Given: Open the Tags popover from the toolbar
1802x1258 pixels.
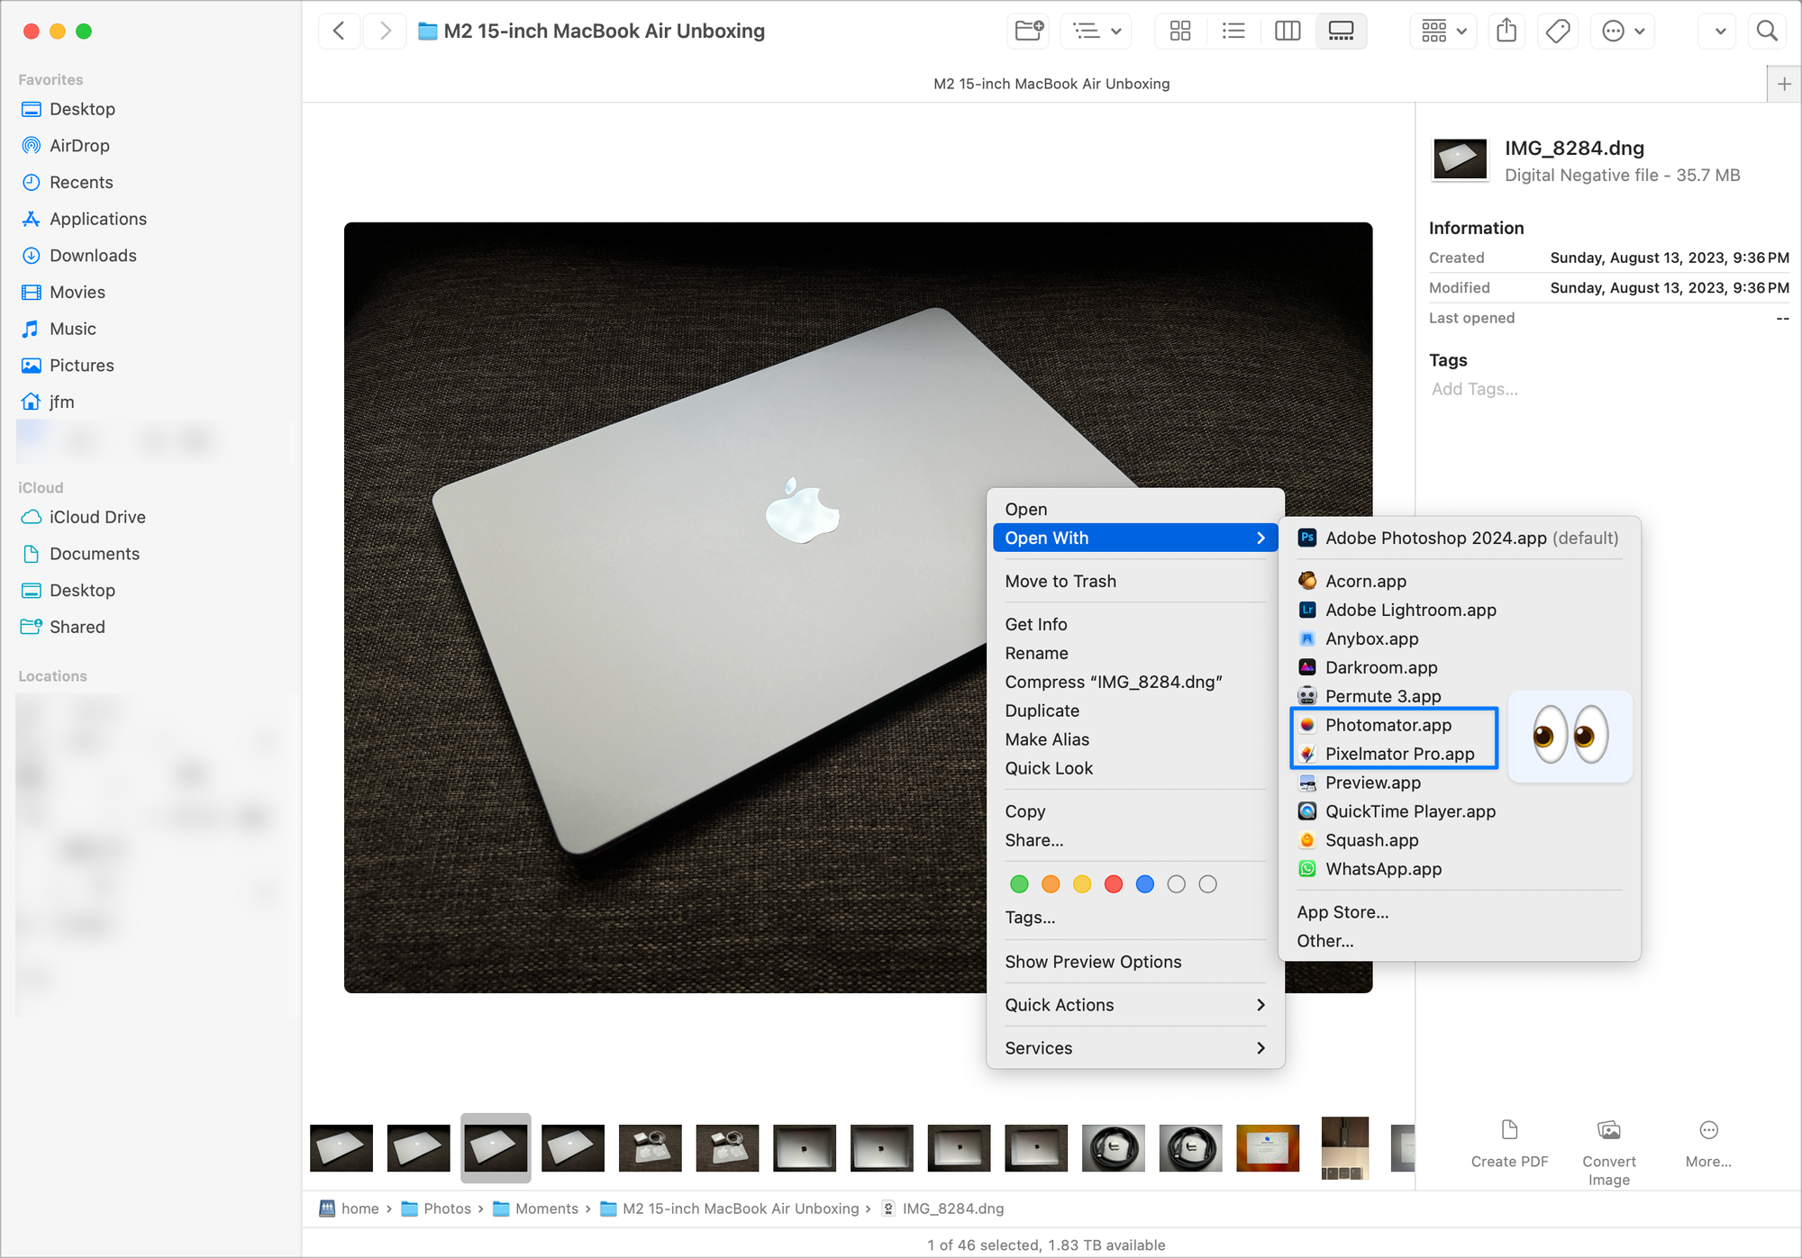Looking at the screenshot, I should (x=1557, y=31).
